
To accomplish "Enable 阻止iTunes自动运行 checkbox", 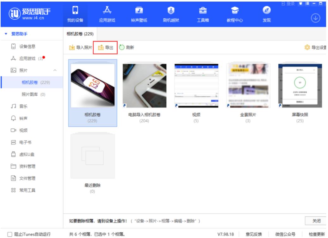I will point(10,235).
